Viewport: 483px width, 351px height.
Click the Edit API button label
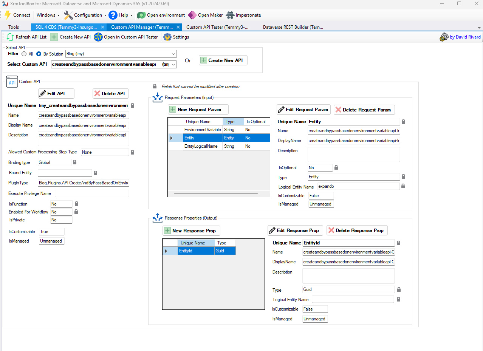pyautogui.click(x=56, y=94)
